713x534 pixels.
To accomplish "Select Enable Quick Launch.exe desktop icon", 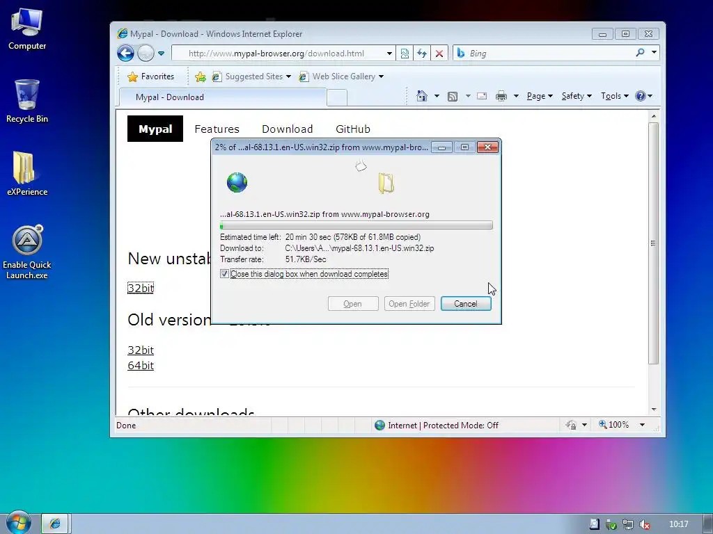I will pyautogui.click(x=27, y=252).
